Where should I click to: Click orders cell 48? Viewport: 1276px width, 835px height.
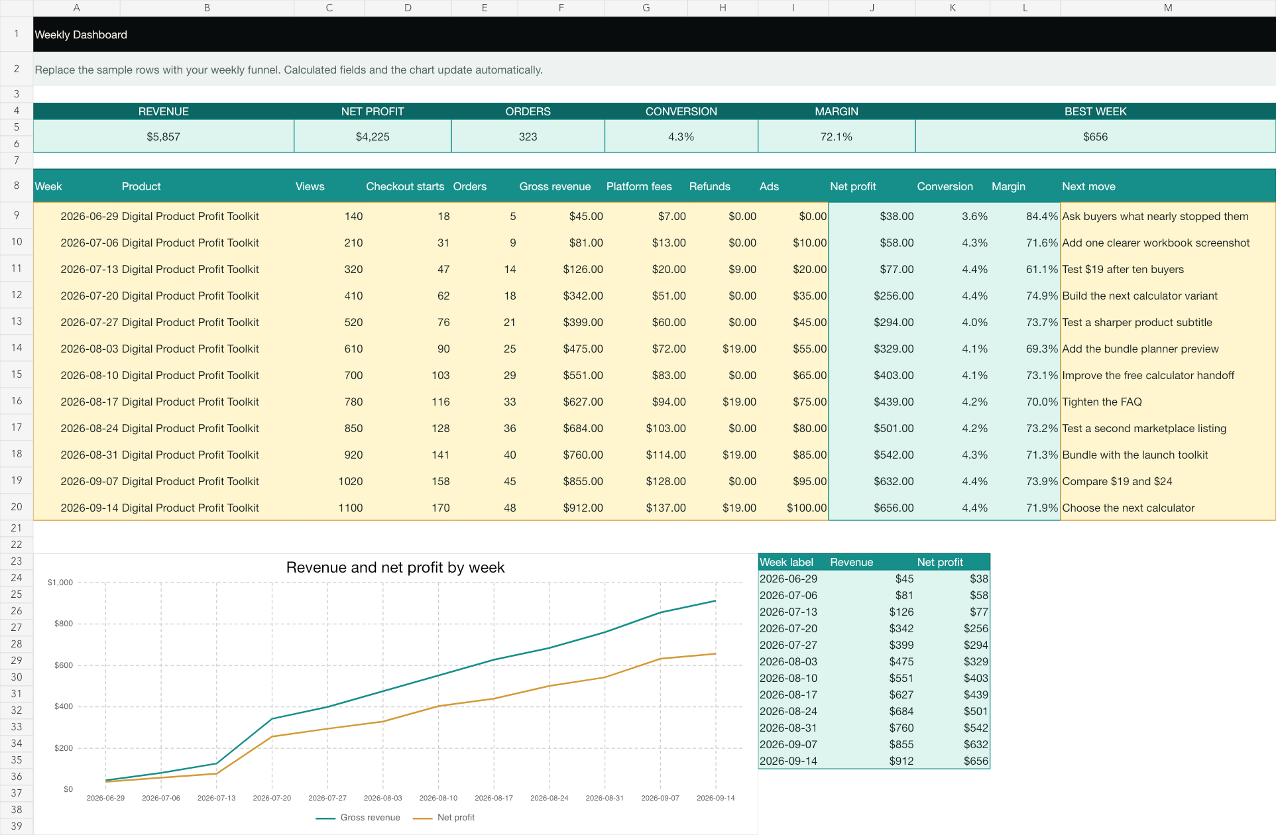[485, 508]
